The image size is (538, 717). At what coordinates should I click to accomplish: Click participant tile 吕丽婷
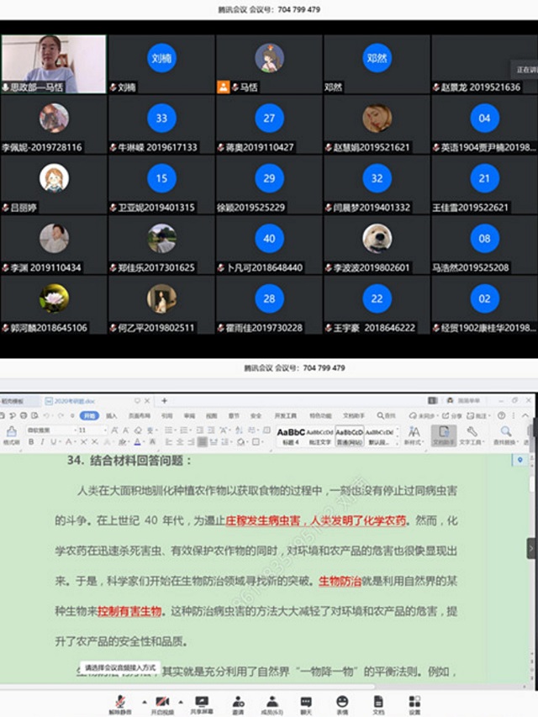[54, 184]
